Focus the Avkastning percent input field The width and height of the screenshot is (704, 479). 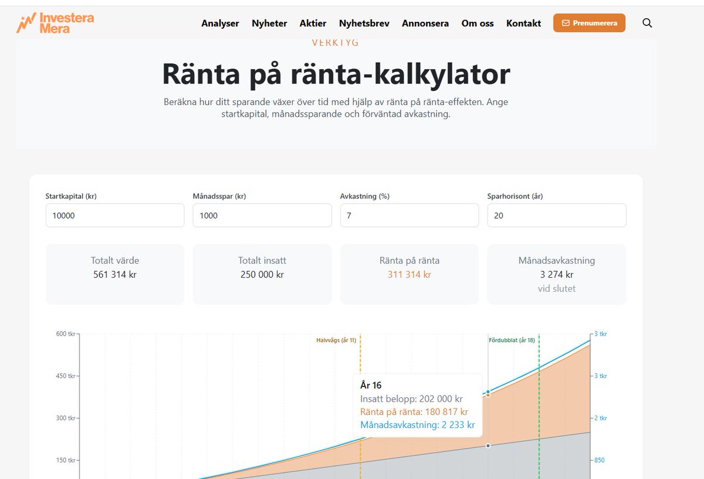coord(409,215)
